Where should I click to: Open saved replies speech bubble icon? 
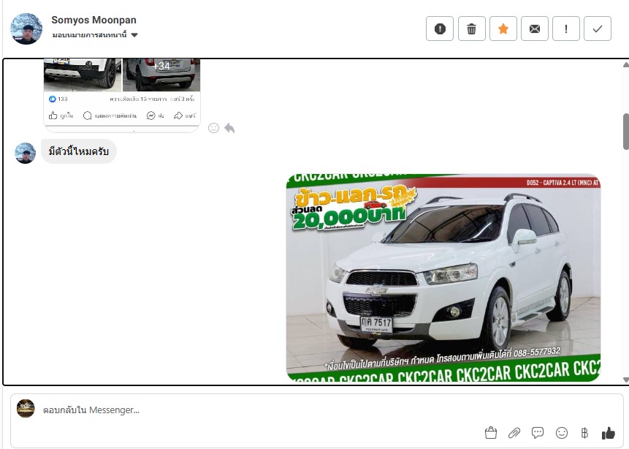pyautogui.click(x=538, y=433)
